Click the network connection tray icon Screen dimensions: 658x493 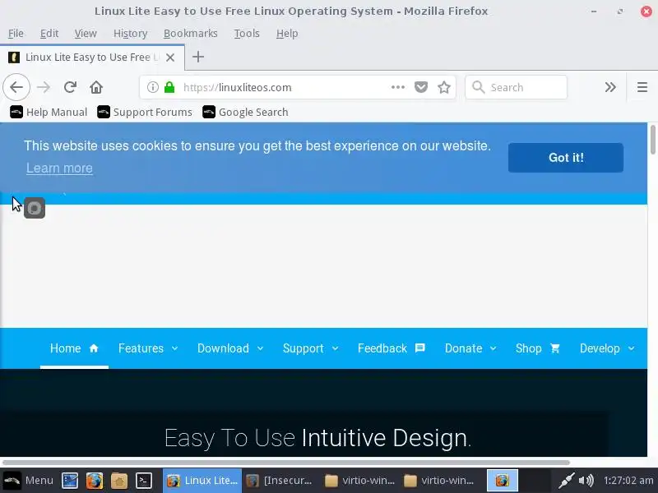[566, 481]
